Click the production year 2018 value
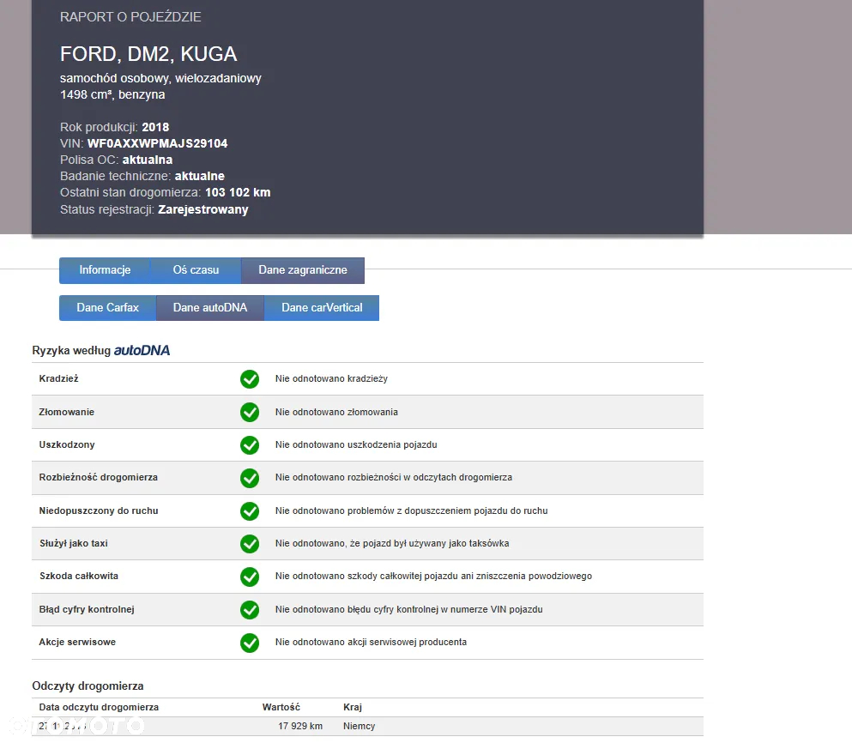Viewport: 852px width, 743px height. (155, 127)
